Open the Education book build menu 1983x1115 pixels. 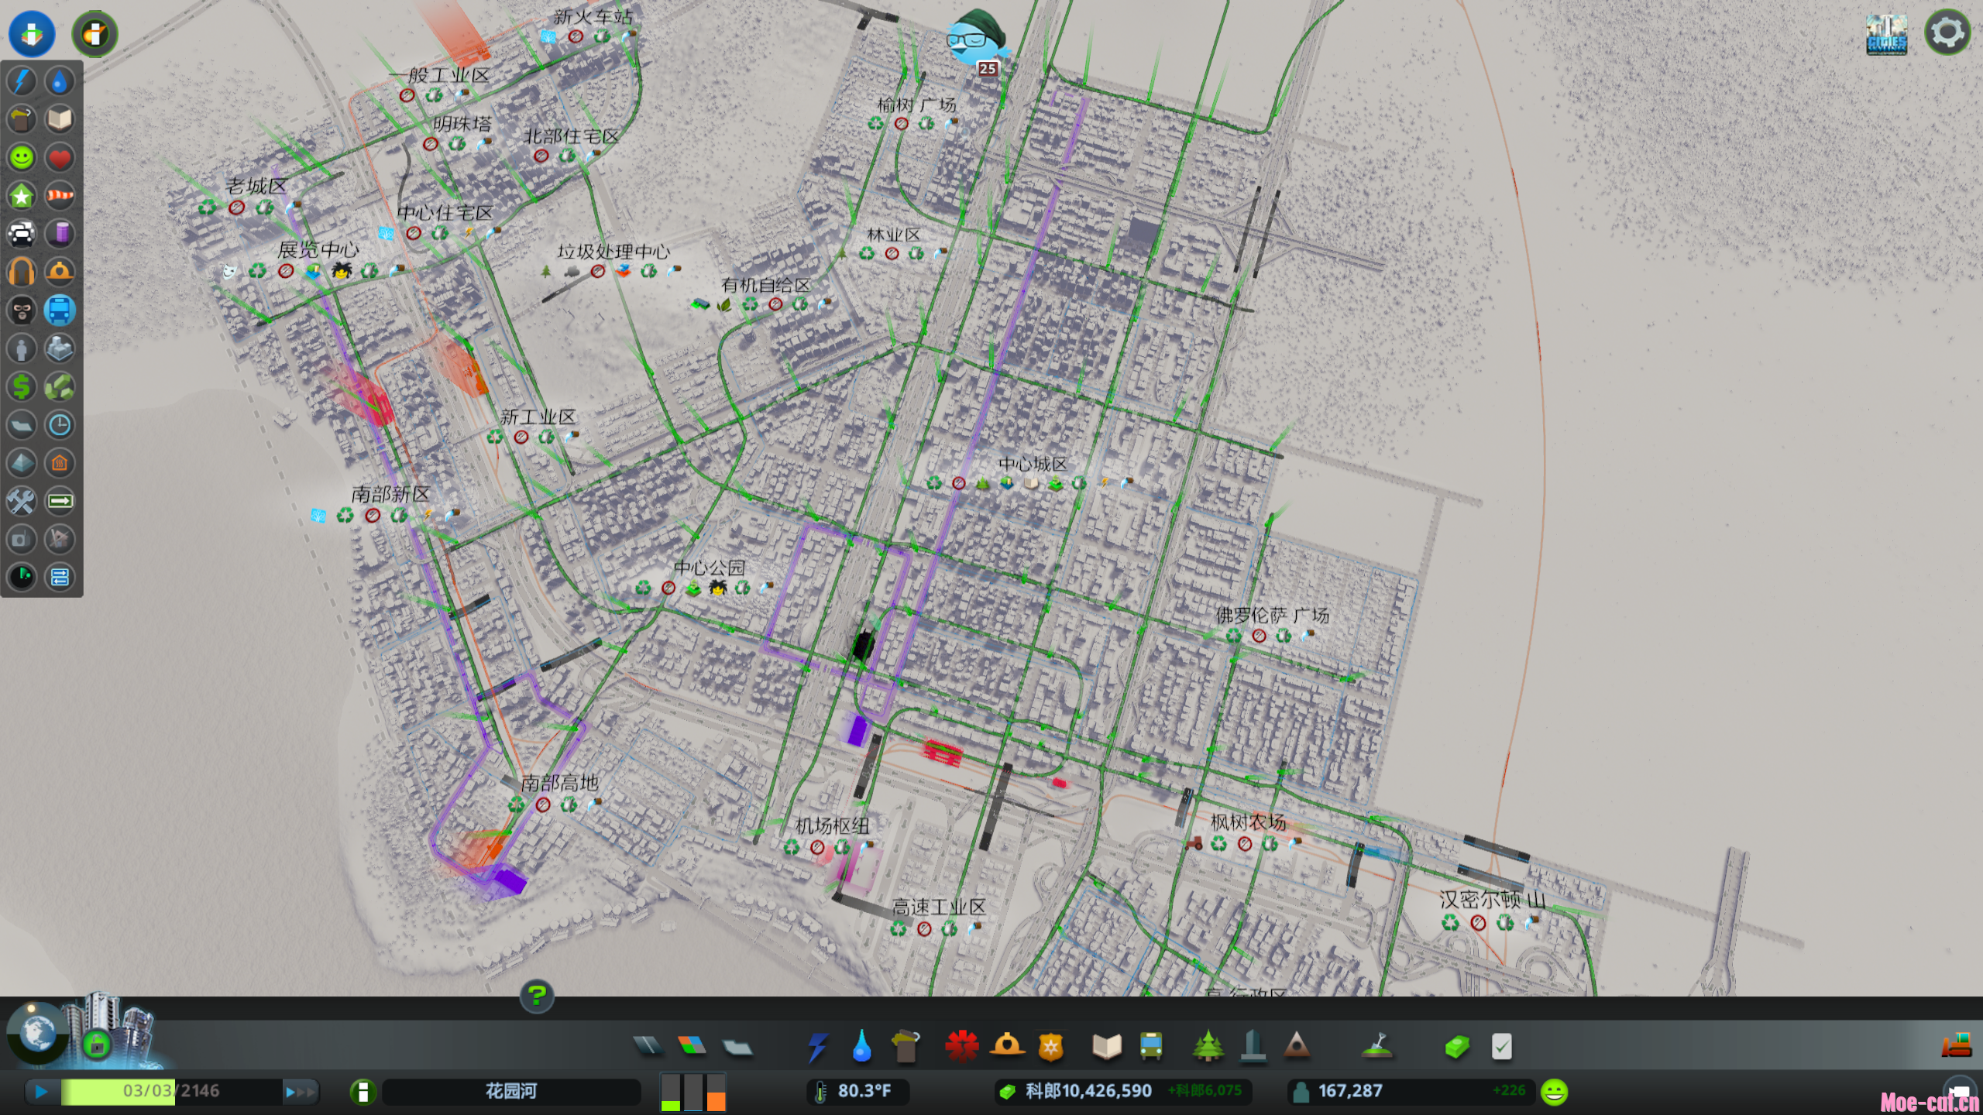click(x=1107, y=1047)
